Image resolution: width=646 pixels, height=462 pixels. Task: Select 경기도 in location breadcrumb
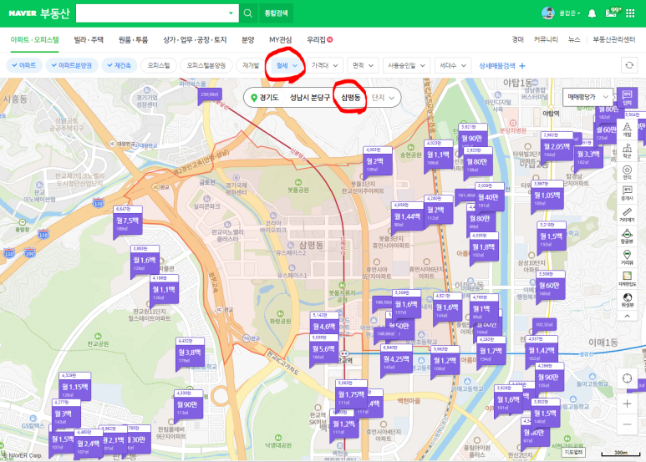tap(269, 98)
